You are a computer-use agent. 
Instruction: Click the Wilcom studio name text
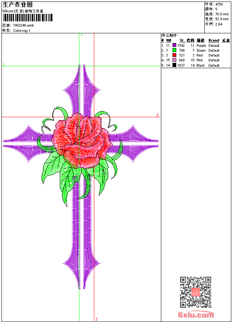[x=23, y=11]
